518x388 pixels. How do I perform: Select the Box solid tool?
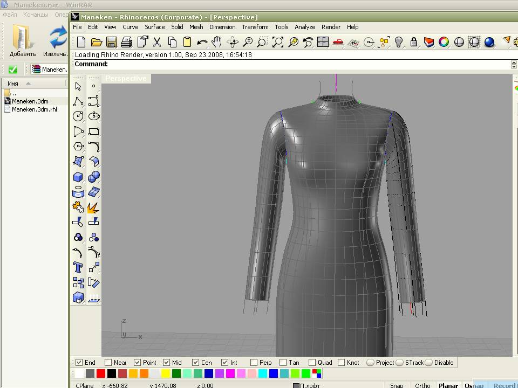pos(78,177)
